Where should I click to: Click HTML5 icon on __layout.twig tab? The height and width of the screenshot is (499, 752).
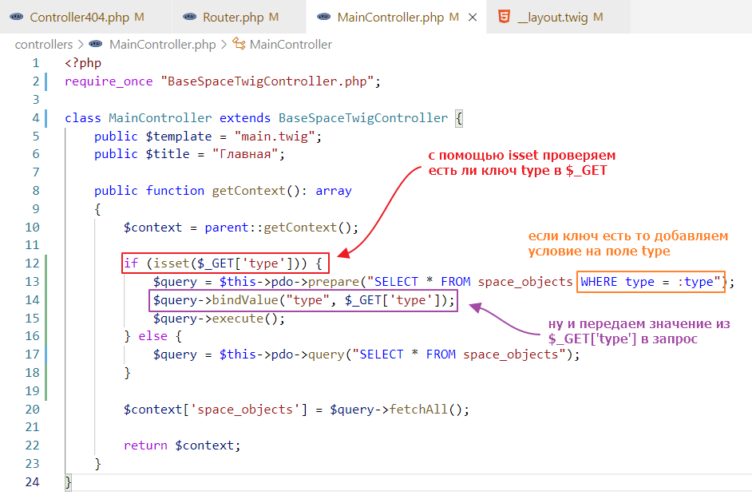[504, 17]
